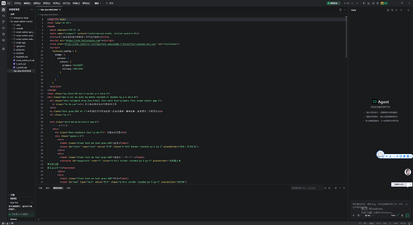This screenshot has height=225, width=413.
Task: Click the editor vertical scrollbar thumb
Action: click(346, 37)
